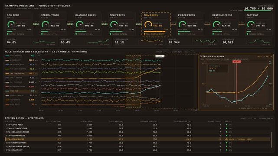Click the Straightener cycle time gauge
278x156 pixels.
tap(45, 24)
